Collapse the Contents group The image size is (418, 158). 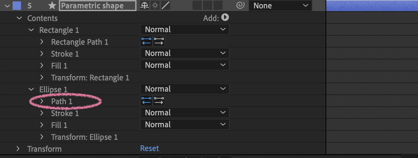19,18
